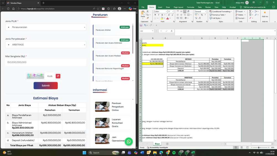Open Layanan Konsultasi Gratis item

pyautogui.click(x=112, y=123)
